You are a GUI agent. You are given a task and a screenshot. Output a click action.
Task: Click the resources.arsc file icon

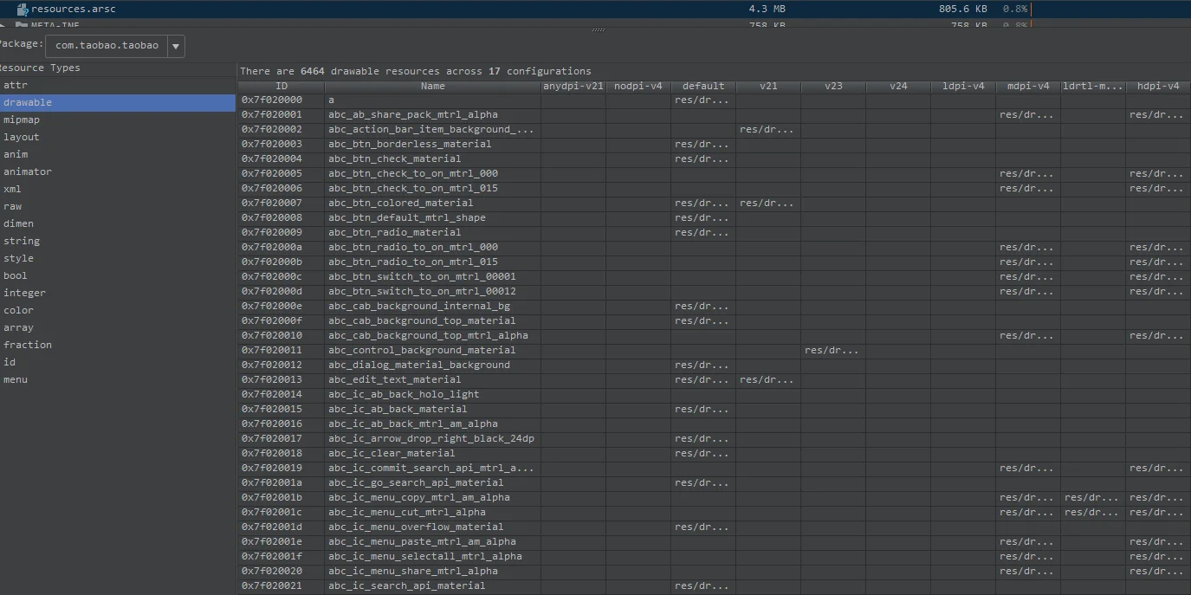click(23, 9)
